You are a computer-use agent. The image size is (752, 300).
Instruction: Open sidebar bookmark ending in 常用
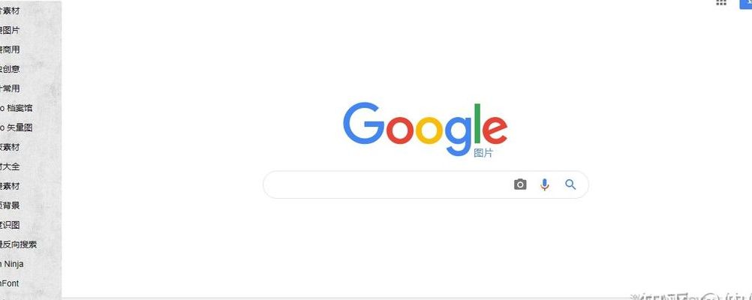(x=10, y=88)
